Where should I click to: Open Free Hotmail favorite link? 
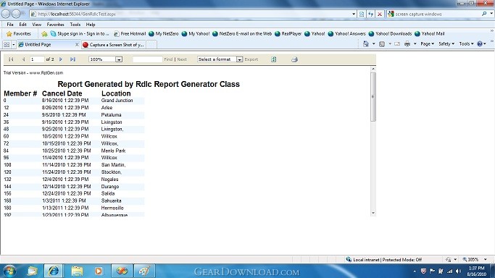coord(130,34)
